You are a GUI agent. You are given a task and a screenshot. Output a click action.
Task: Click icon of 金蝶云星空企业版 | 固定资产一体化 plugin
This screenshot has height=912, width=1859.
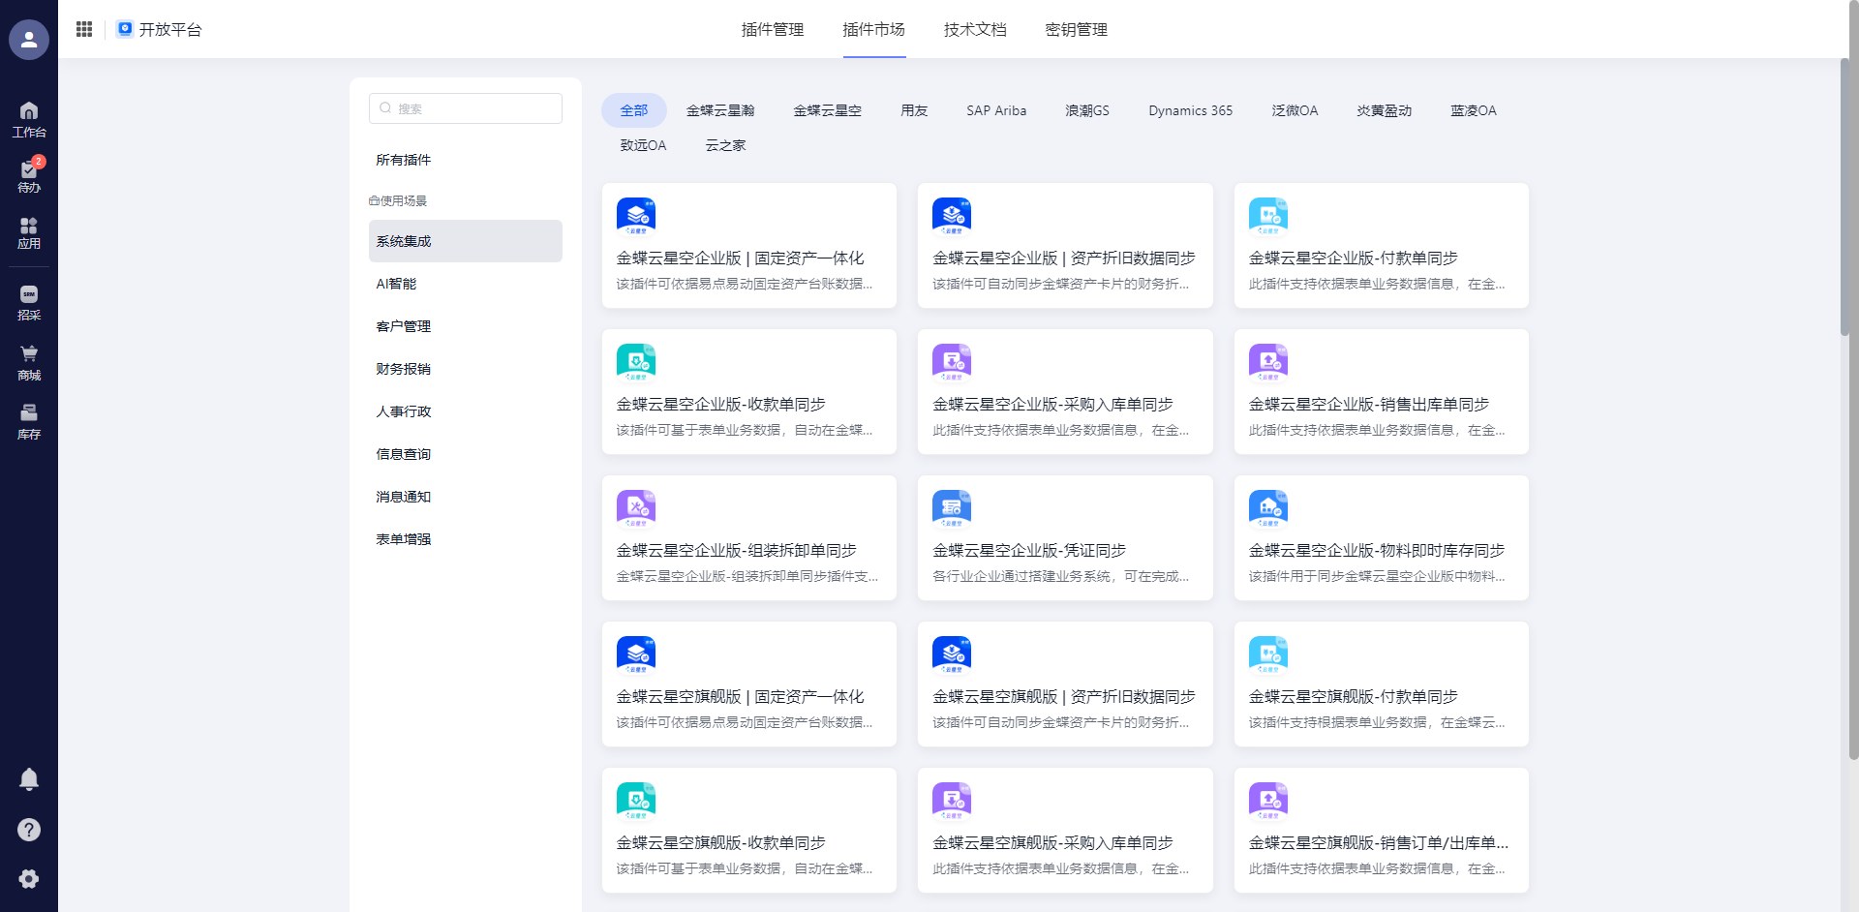[x=636, y=216]
